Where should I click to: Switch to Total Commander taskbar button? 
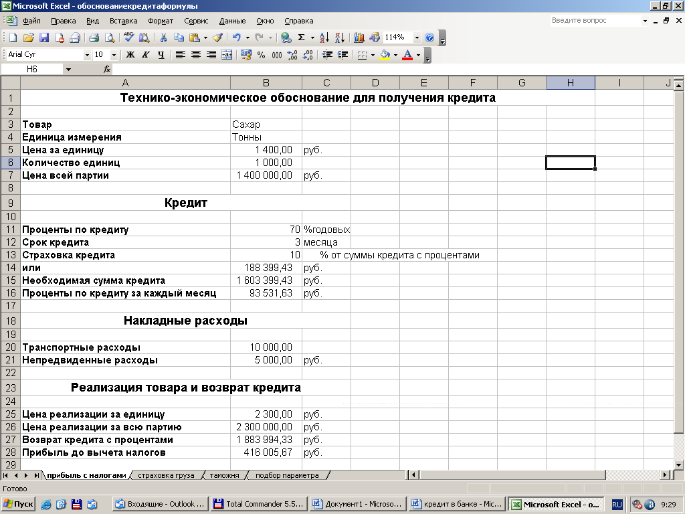pyautogui.click(x=258, y=504)
